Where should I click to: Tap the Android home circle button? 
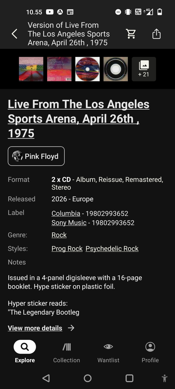coord(87,378)
